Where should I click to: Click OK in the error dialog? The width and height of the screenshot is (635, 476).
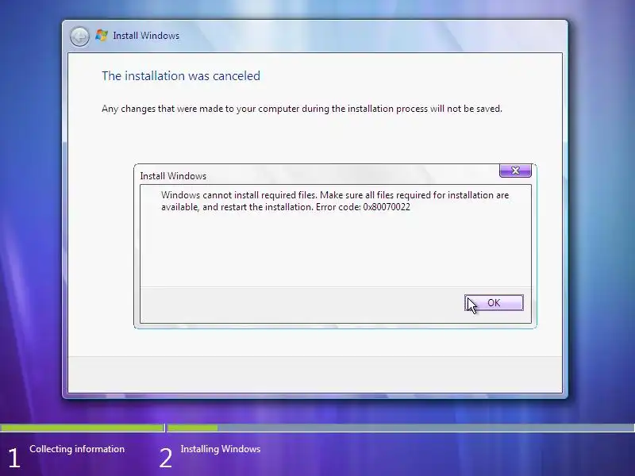coord(494,303)
